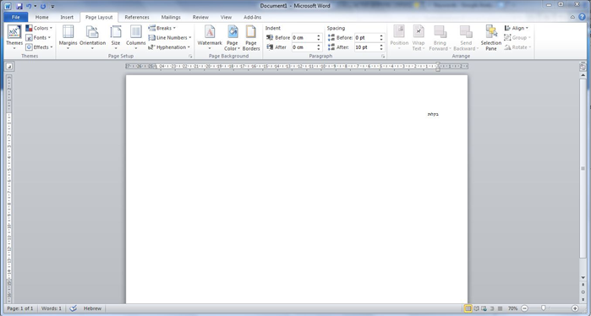Click the vertical scrollbar thumb
Screen dimensions: 591x316
coord(583,168)
